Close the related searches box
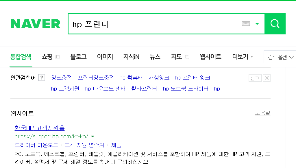The height and width of the screenshot is (168, 296). coord(267,78)
